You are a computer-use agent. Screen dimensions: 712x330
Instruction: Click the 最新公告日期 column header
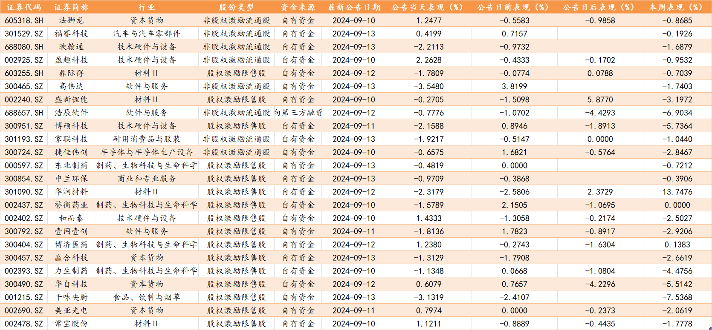(354, 7)
